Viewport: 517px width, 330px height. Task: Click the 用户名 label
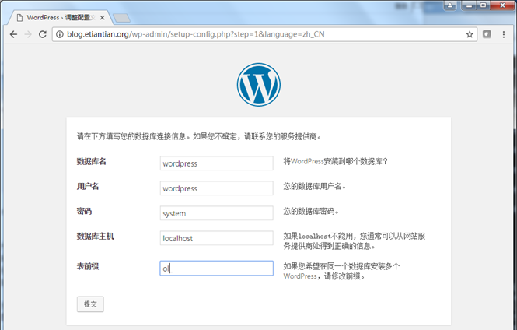click(88, 187)
